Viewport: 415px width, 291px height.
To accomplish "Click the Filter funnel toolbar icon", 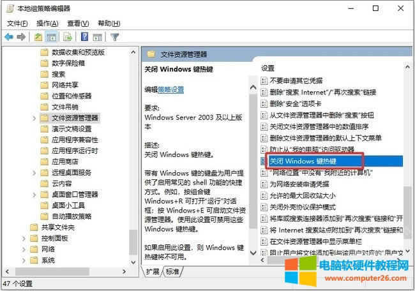I will click(x=114, y=37).
